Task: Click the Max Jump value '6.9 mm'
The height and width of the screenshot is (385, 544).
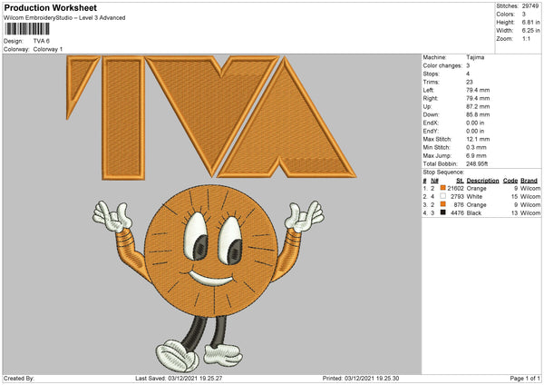Action: [x=476, y=155]
